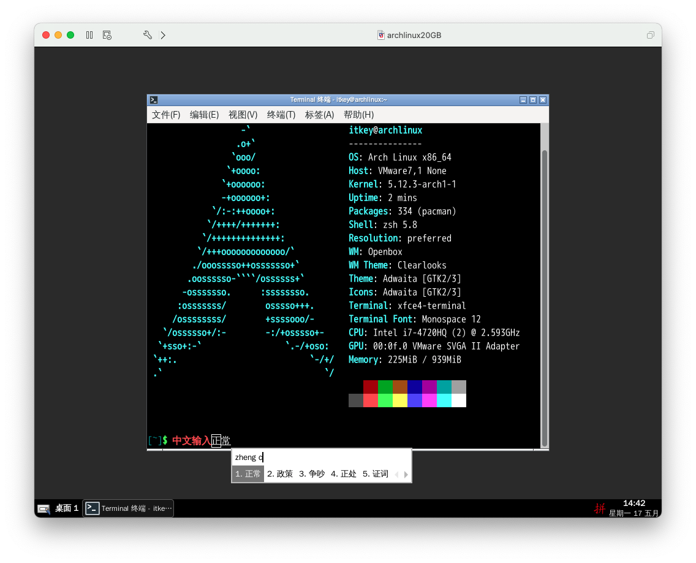The height and width of the screenshot is (563, 696).
Task: Click the typed text 中文输入 in prompt
Action: pyautogui.click(x=191, y=441)
